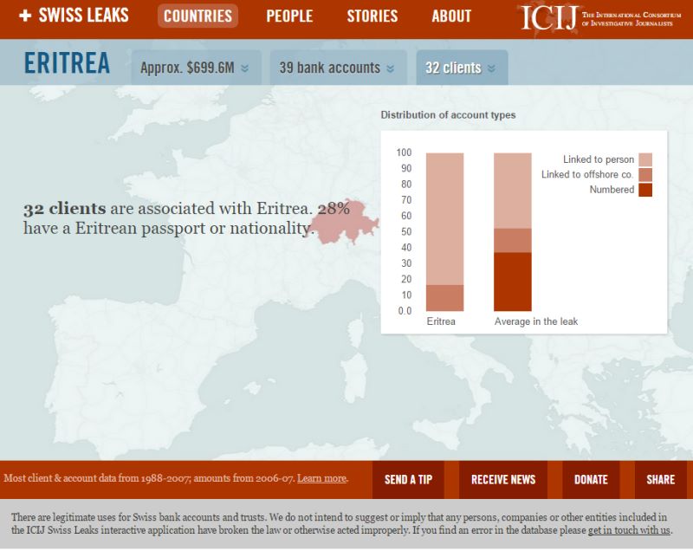Open the Donate button
693x551 pixels.
coord(591,480)
